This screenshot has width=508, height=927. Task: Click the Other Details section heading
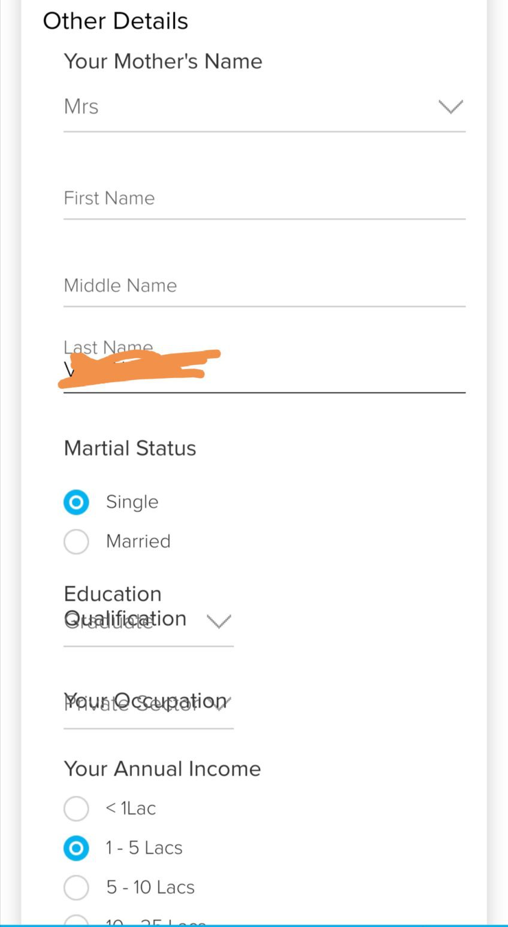[116, 22]
